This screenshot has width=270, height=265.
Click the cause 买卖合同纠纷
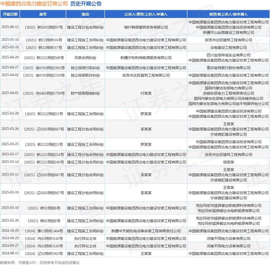[x=85, y=58]
